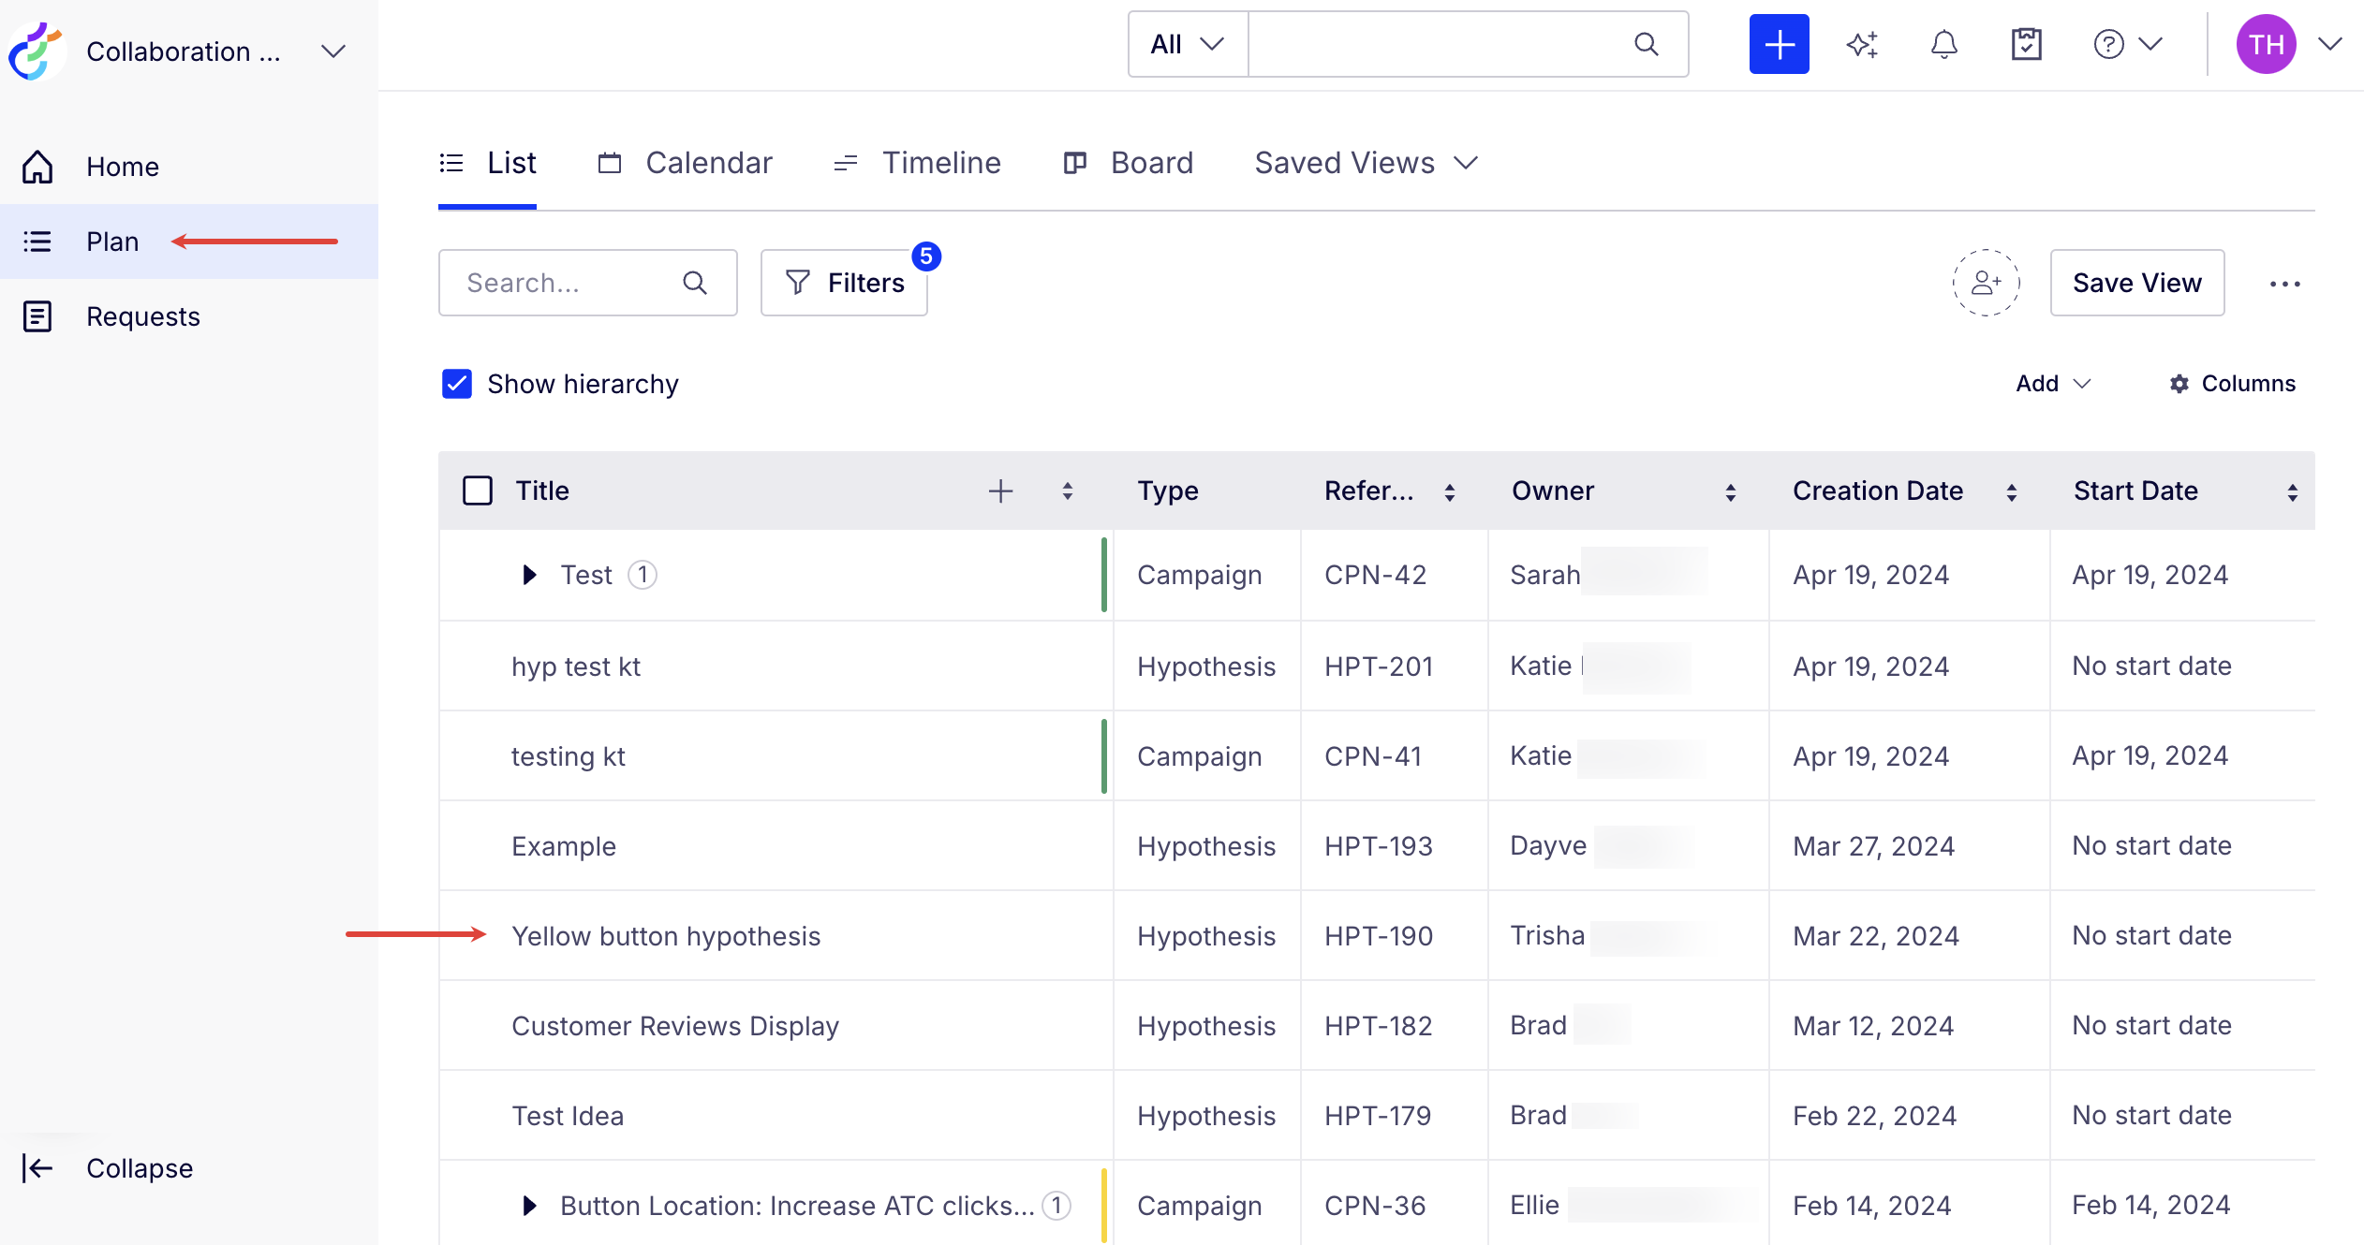
Task: Uncheck the Show hierarchy checkbox
Action: point(457,384)
